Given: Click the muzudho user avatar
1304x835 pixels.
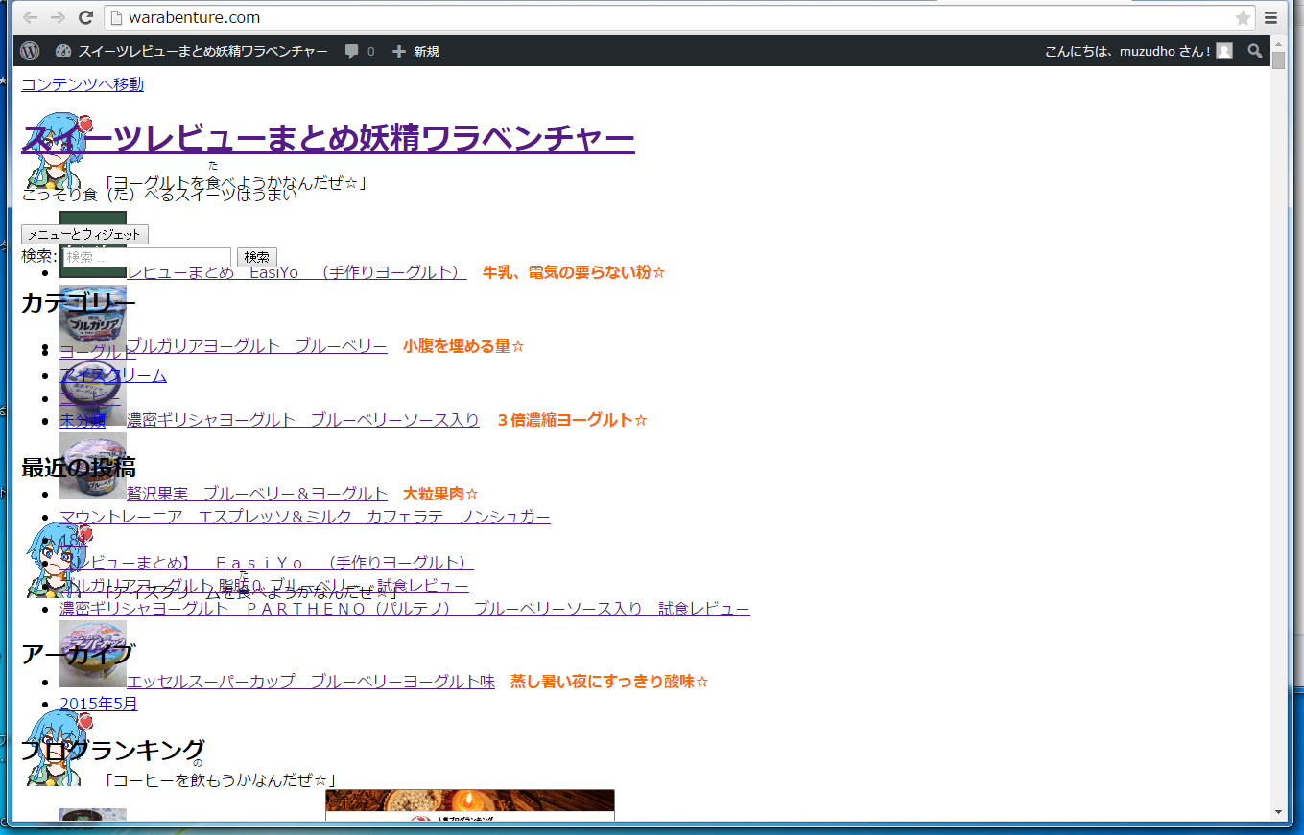Looking at the screenshot, I should [x=1224, y=51].
